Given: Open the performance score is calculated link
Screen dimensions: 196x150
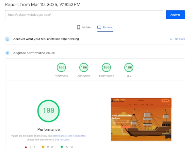Looking at the screenshot, I should (69, 136).
